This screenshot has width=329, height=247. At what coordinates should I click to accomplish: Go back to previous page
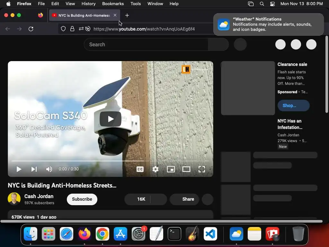8,29
